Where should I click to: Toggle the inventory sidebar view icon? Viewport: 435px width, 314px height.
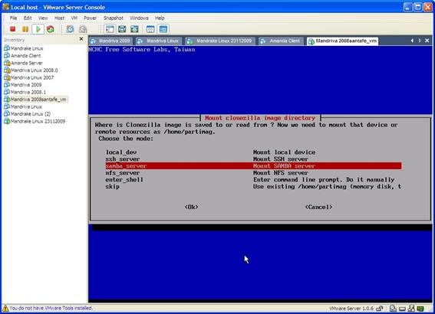coord(110,29)
